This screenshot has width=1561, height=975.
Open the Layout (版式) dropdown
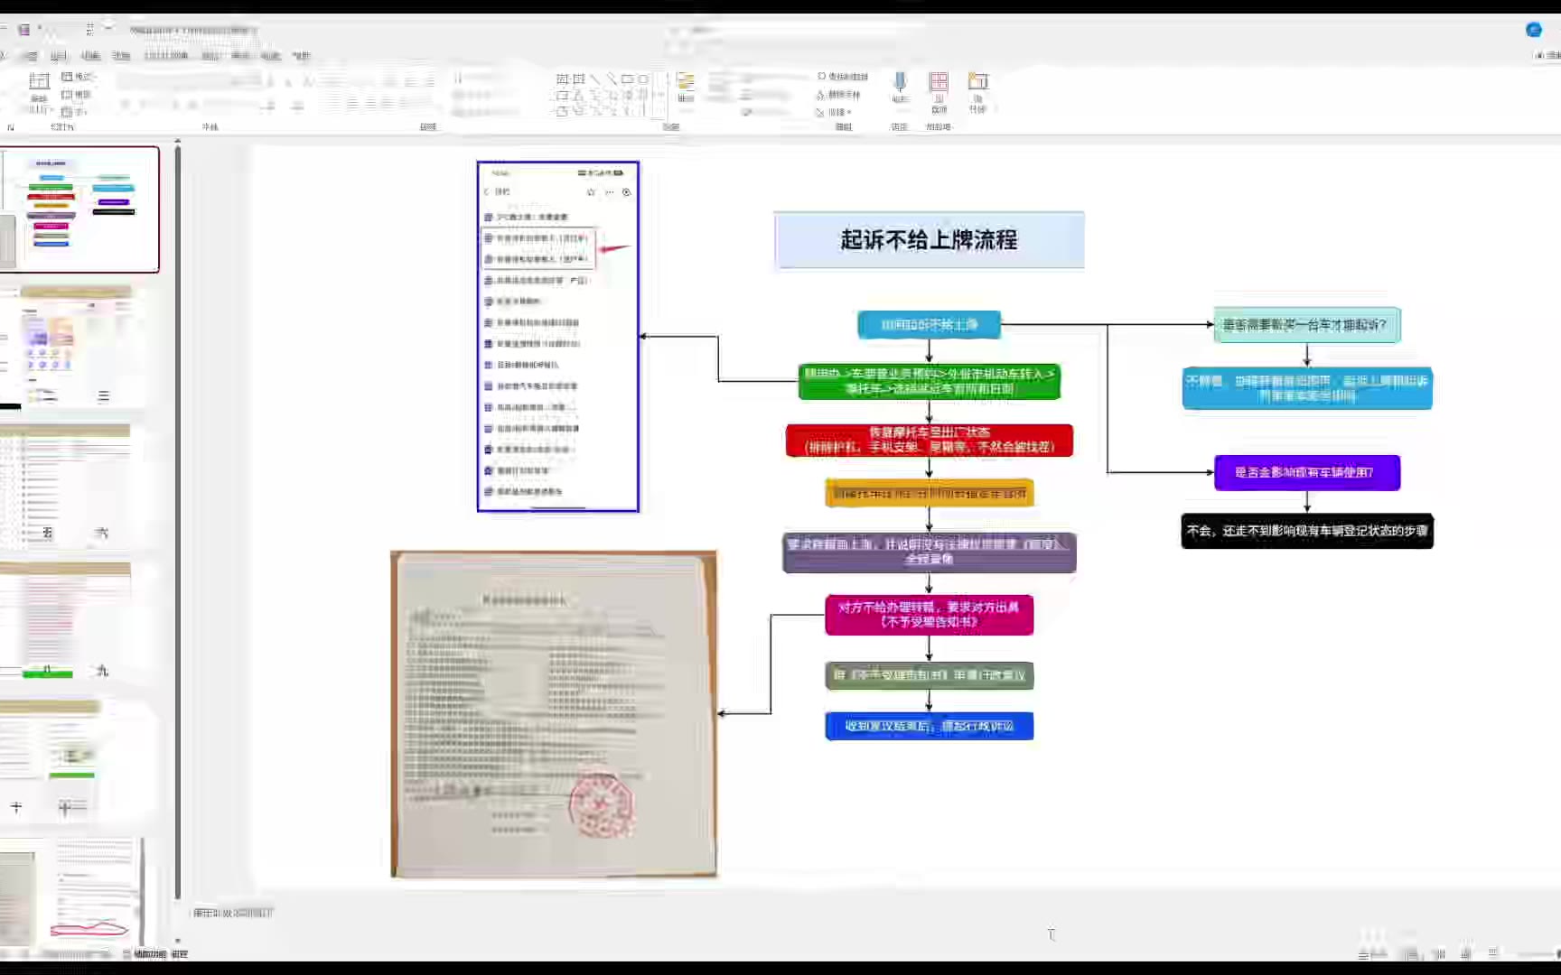click(78, 77)
